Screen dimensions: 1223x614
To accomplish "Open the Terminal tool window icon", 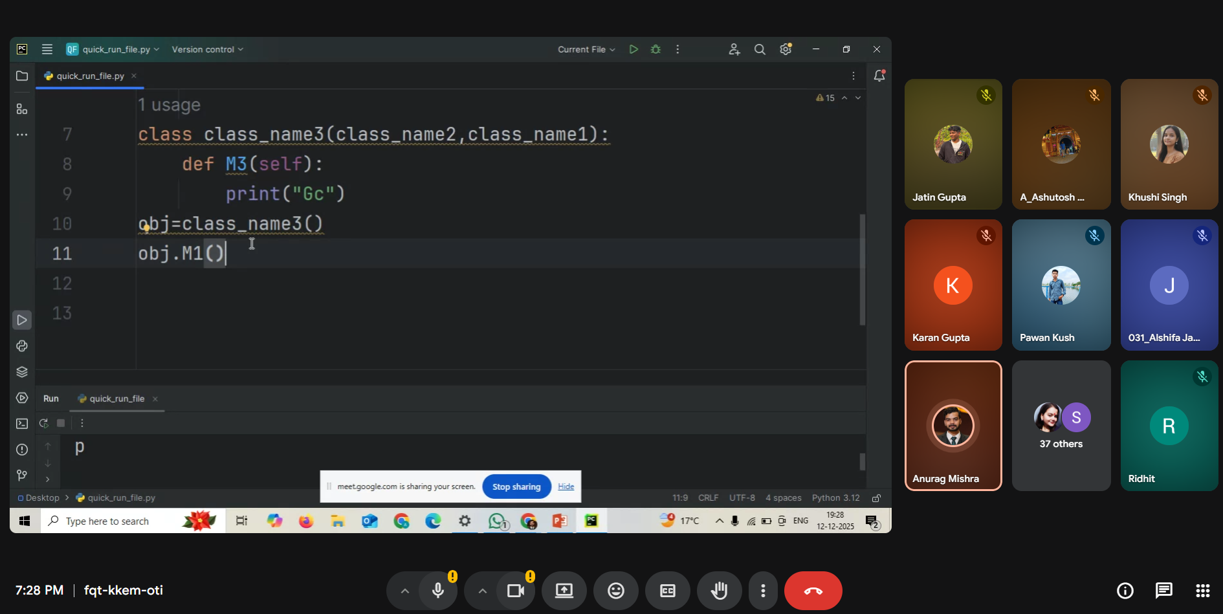I will [x=21, y=423].
